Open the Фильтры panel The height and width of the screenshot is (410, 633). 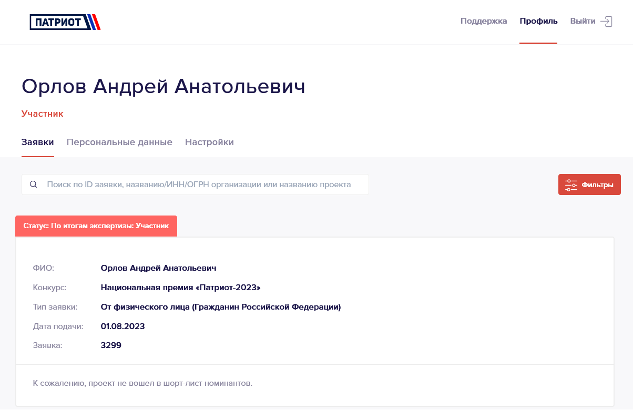click(x=589, y=185)
